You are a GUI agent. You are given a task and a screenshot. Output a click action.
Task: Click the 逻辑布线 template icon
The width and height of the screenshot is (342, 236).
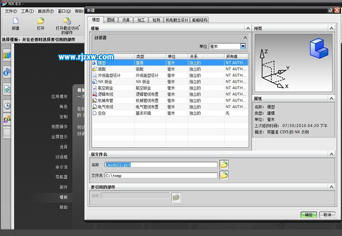click(x=94, y=94)
